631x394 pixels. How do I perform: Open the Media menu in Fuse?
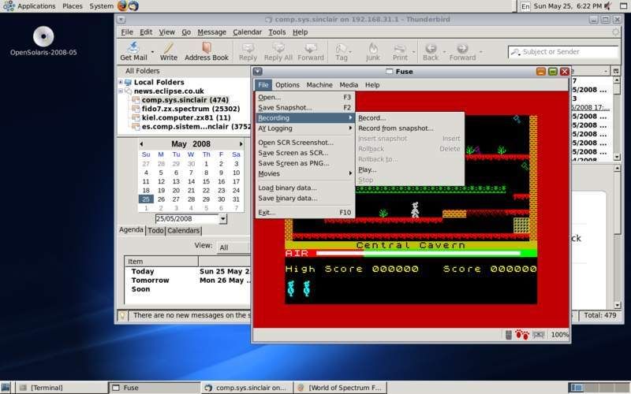pos(349,85)
